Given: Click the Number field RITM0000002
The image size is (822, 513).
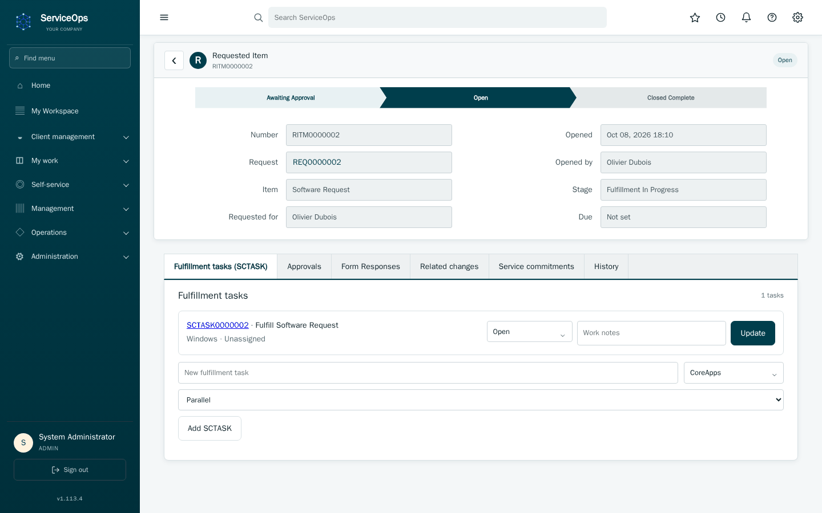Looking at the screenshot, I should pyautogui.click(x=369, y=135).
